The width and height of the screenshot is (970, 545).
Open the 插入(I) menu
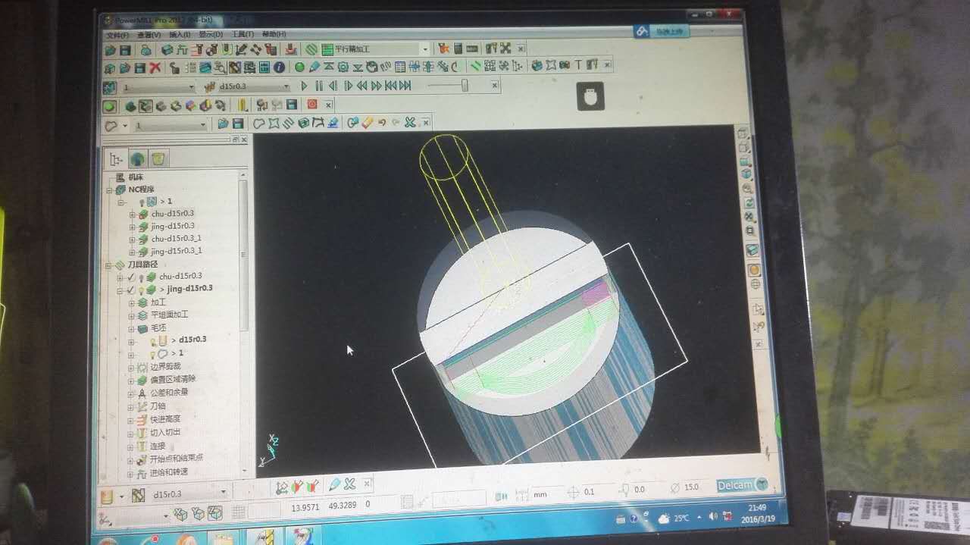pyautogui.click(x=180, y=35)
